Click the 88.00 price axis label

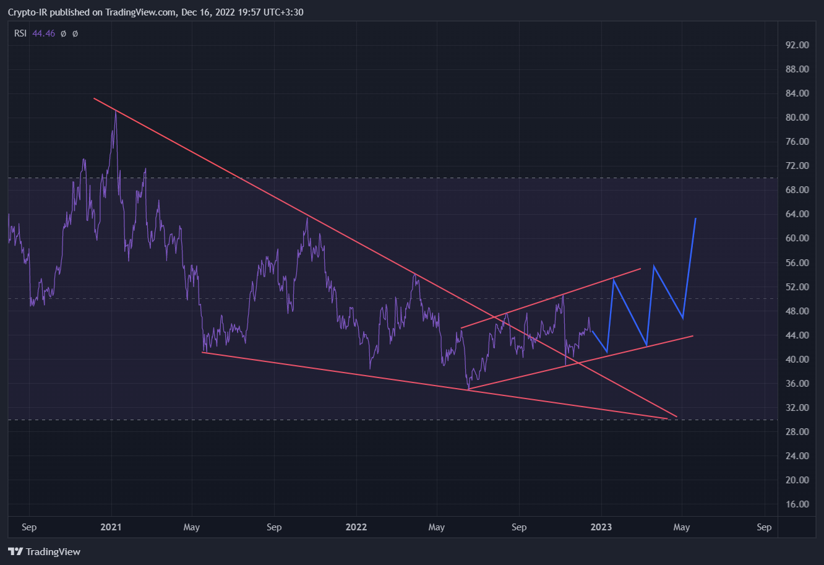point(796,69)
